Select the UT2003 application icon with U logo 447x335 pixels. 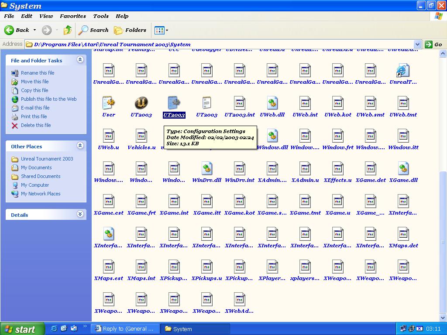141,103
